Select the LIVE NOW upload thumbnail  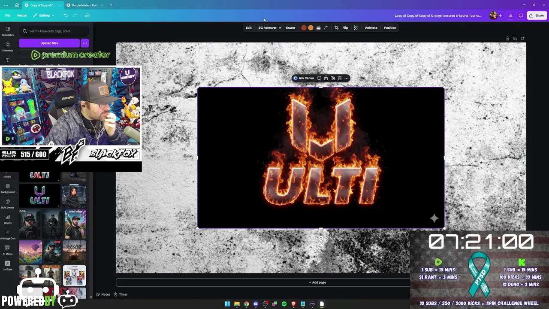pyautogui.click(x=75, y=224)
